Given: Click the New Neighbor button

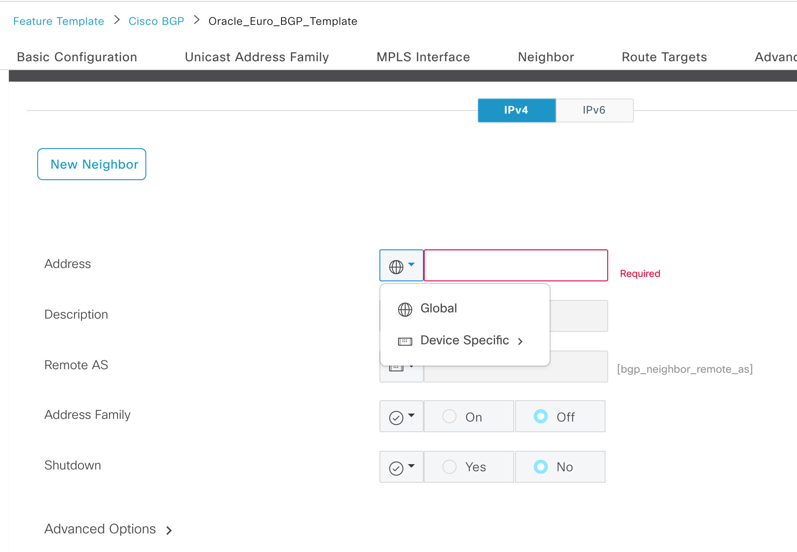Looking at the screenshot, I should pos(92,164).
